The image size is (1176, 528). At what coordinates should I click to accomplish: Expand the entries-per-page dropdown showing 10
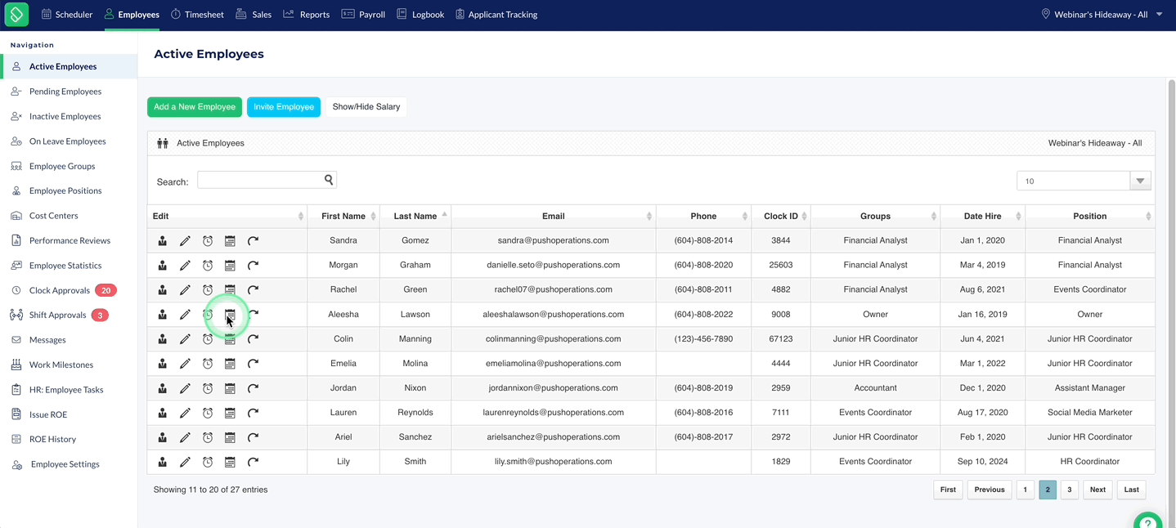point(1140,181)
